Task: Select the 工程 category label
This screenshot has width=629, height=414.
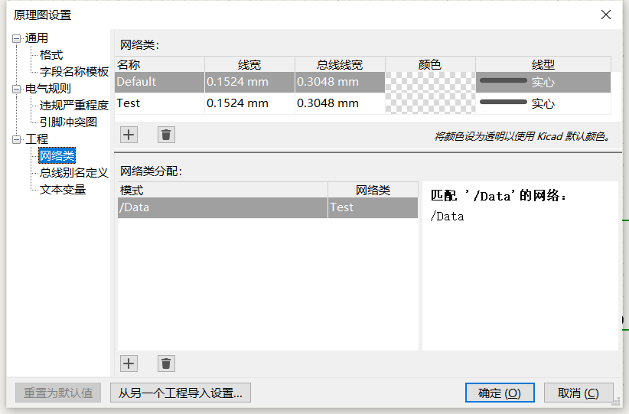Action: pyautogui.click(x=37, y=139)
